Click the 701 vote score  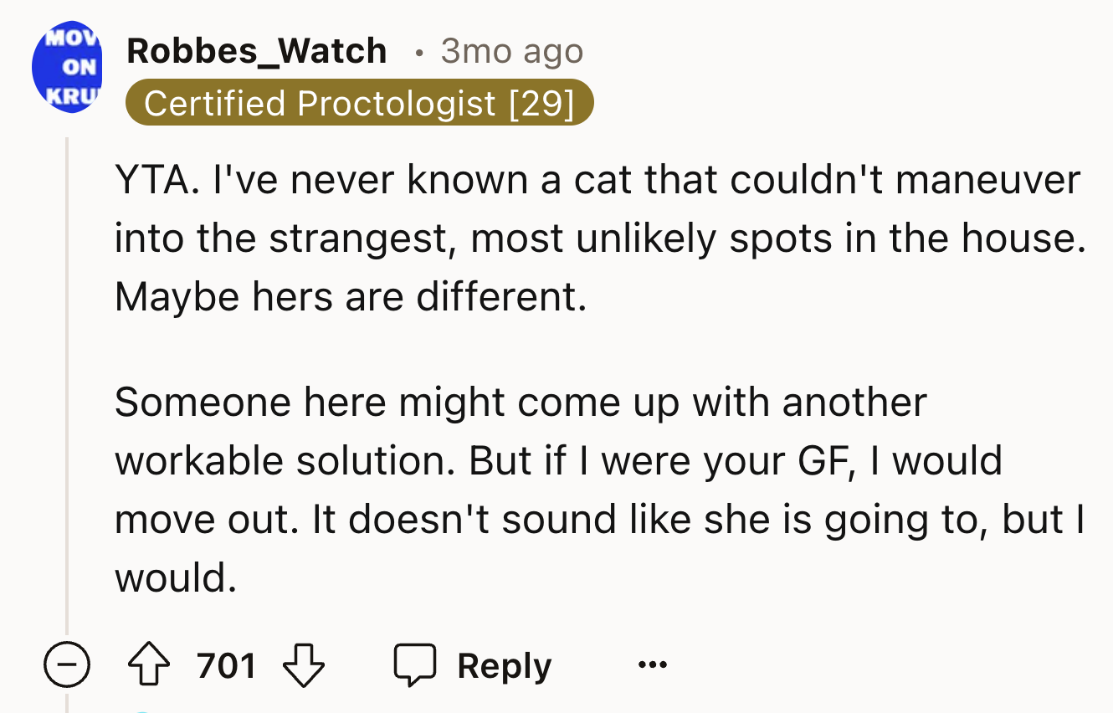227,666
